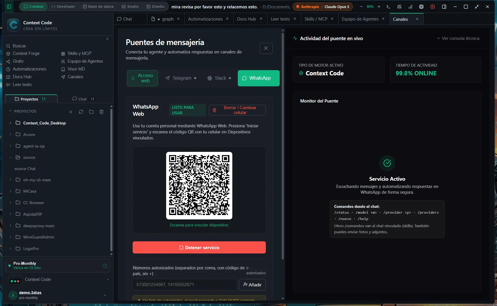Open Buscar in the sidebar

16,46
